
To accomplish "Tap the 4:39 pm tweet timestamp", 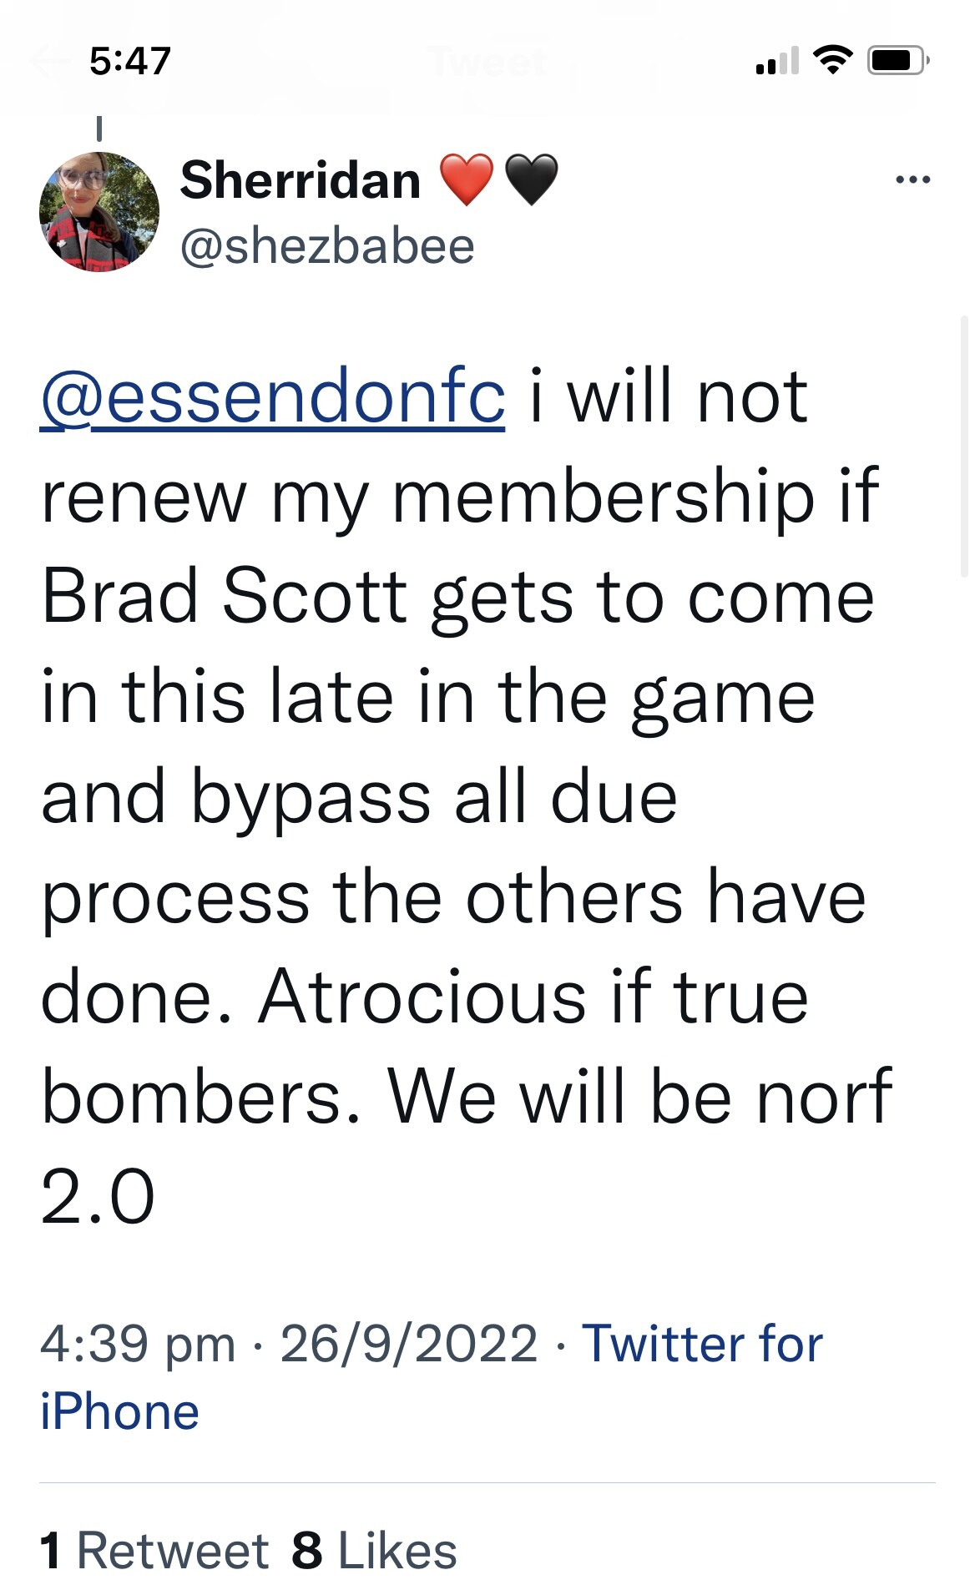I will coord(138,1345).
